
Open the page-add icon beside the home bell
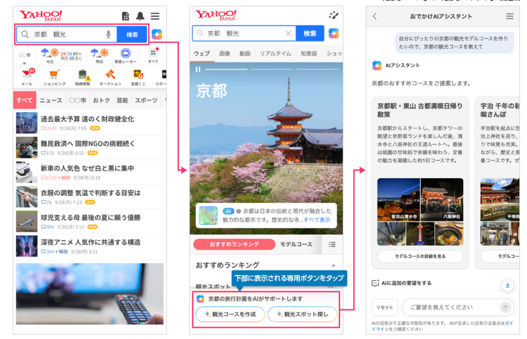pyautogui.click(x=125, y=16)
